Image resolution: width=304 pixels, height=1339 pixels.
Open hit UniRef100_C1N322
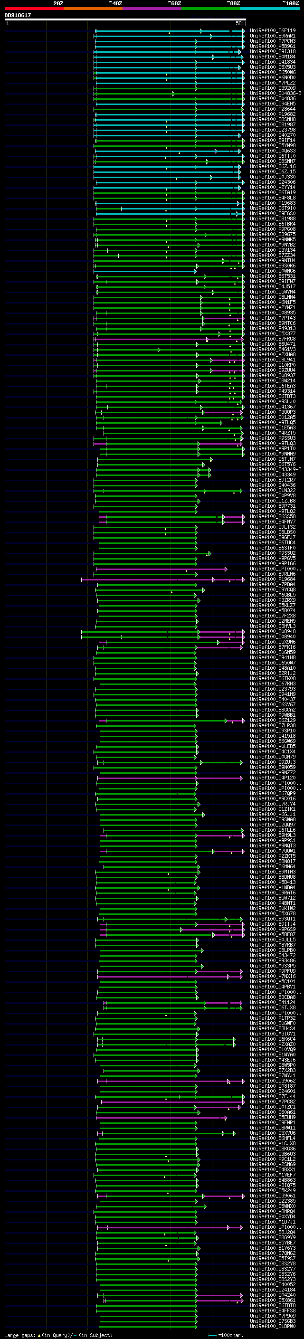point(273,490)
